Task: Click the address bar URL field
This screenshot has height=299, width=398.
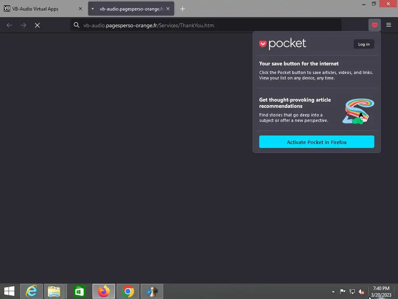Action: tap(206, 25)
